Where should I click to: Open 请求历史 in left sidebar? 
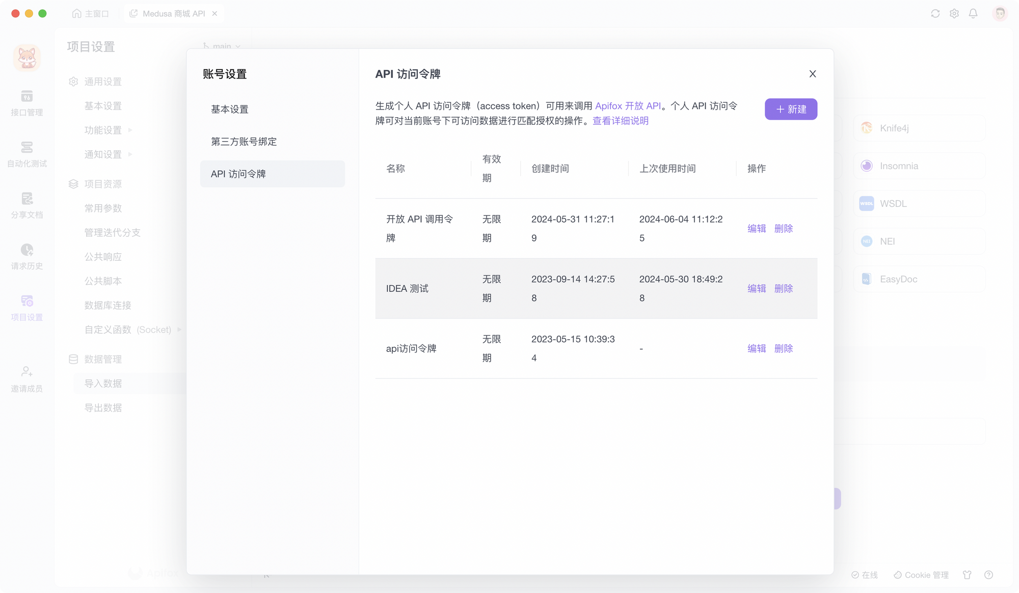27,257
